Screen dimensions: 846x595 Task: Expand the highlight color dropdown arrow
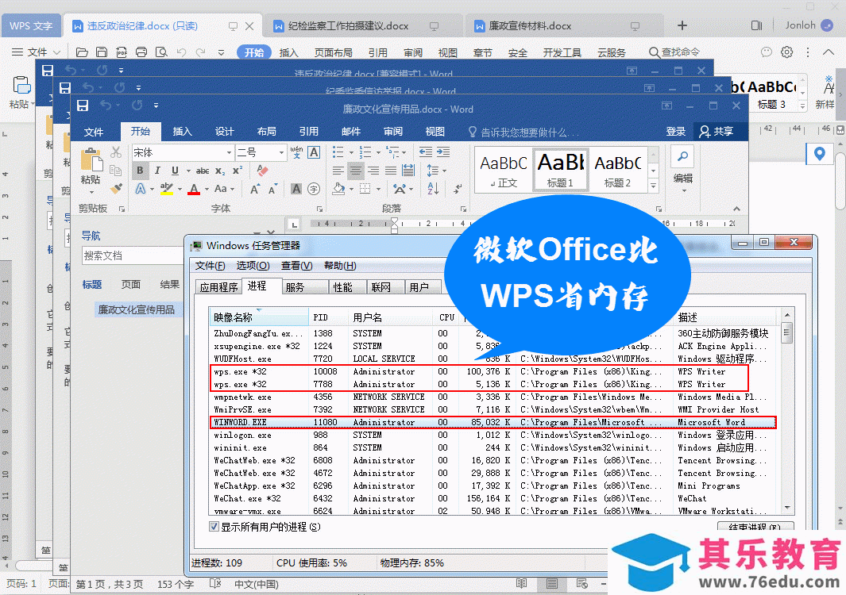click(179, 189)
